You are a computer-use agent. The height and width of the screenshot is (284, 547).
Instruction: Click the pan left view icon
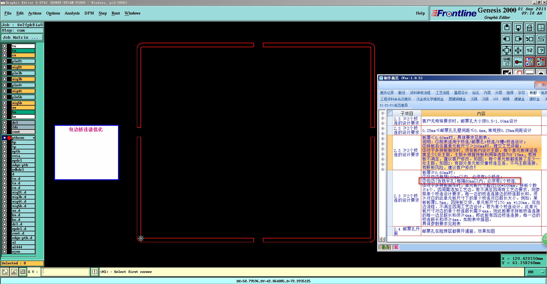(507, 39)
